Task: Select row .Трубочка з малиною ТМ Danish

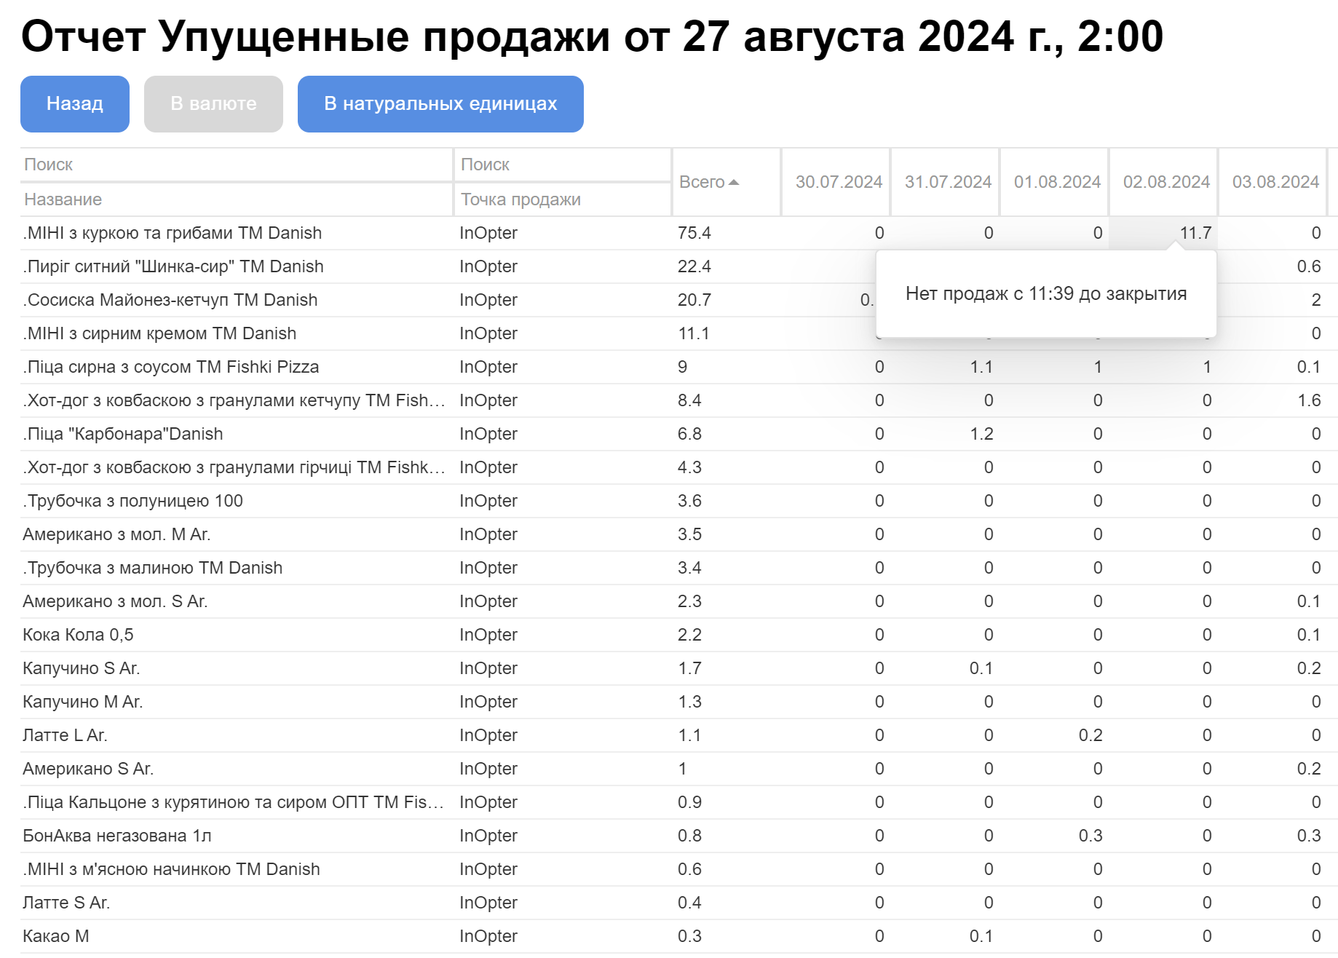Action: coord(678,568)
